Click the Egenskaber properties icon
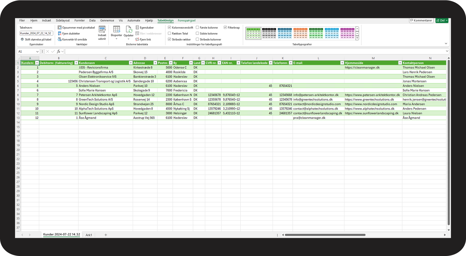 pyautogui.click(x=137, y=27)
